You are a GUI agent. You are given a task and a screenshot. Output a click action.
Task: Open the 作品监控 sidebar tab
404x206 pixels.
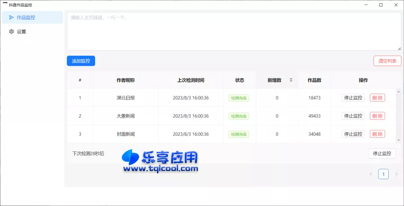point(32,17)
